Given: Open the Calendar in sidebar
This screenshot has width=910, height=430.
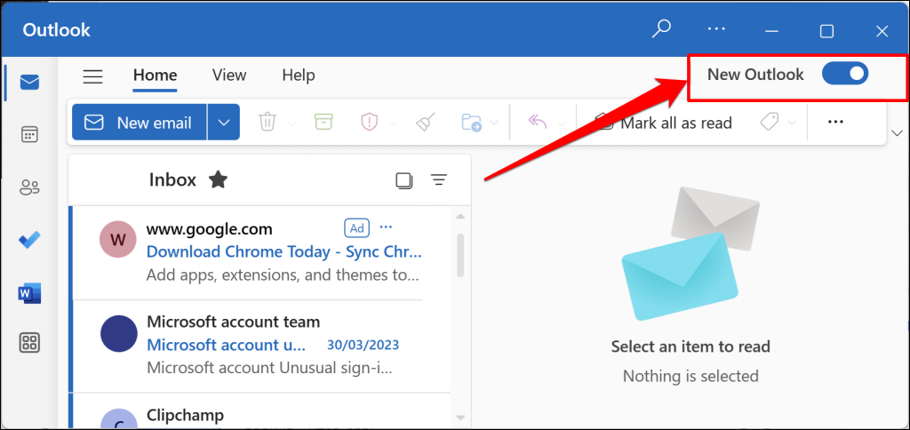Looking at the screenshot, I should click(29, 135).
